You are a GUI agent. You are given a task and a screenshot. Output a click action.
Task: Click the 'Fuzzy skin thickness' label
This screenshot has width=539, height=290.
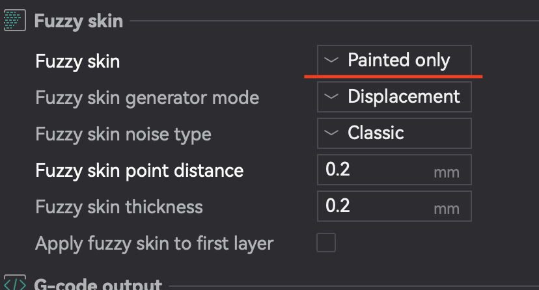point(119,207)
